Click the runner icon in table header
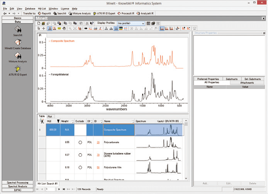268x194 pixels. point(42,121)
